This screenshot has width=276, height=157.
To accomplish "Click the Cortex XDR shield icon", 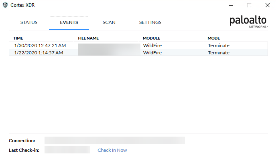I will point(5,5).
